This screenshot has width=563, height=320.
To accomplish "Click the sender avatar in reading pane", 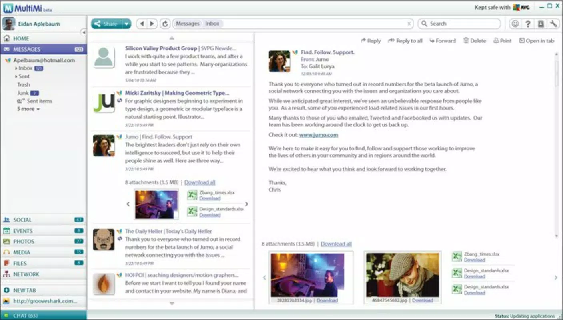I will (280, 61).
